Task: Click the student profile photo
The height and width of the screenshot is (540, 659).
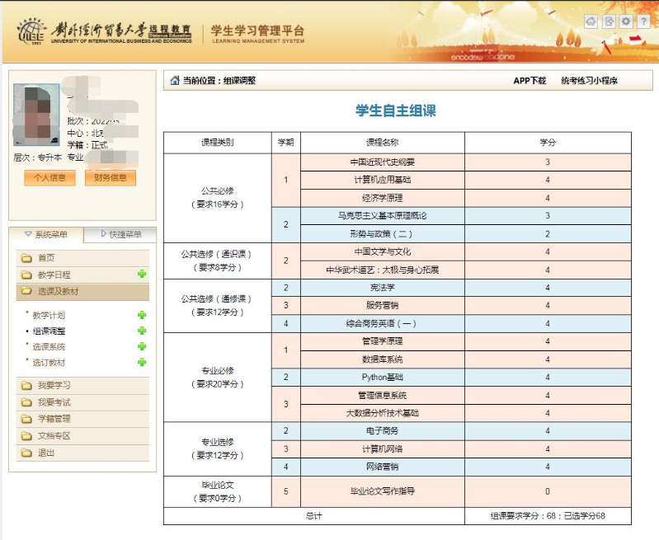Action: click(36, 115)
